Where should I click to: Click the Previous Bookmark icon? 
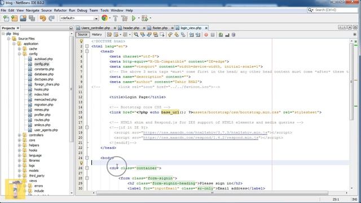[x=170, y=35]
